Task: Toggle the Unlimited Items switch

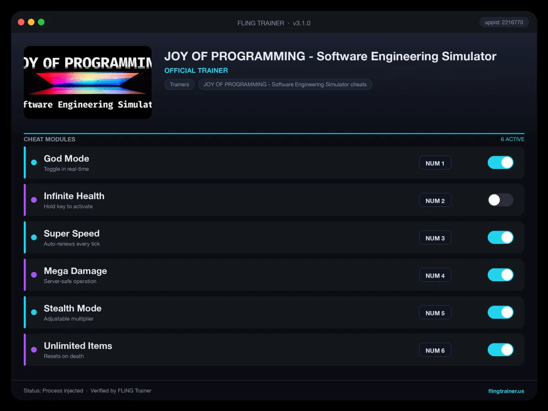Action: (501, 350)
